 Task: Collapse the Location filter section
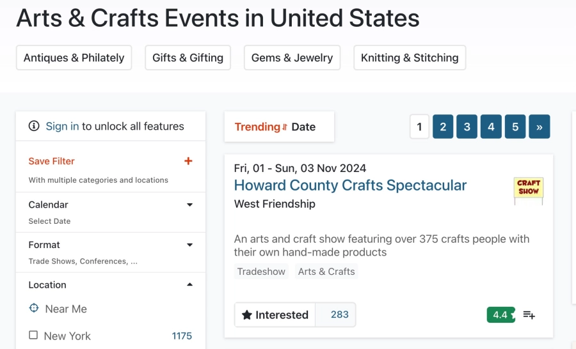point(189,284)
